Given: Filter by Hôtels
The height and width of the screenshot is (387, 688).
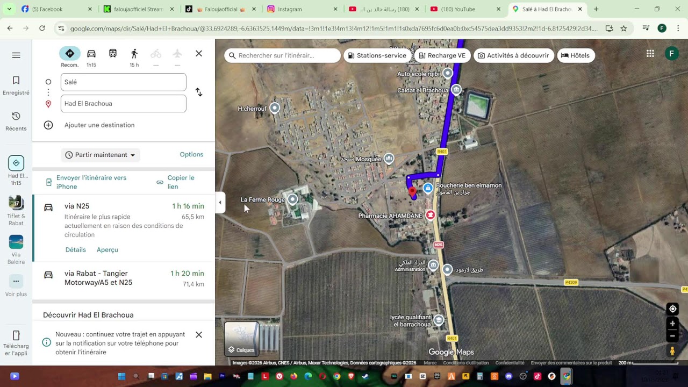Looking at the screenshot, I should click(576, 55).
